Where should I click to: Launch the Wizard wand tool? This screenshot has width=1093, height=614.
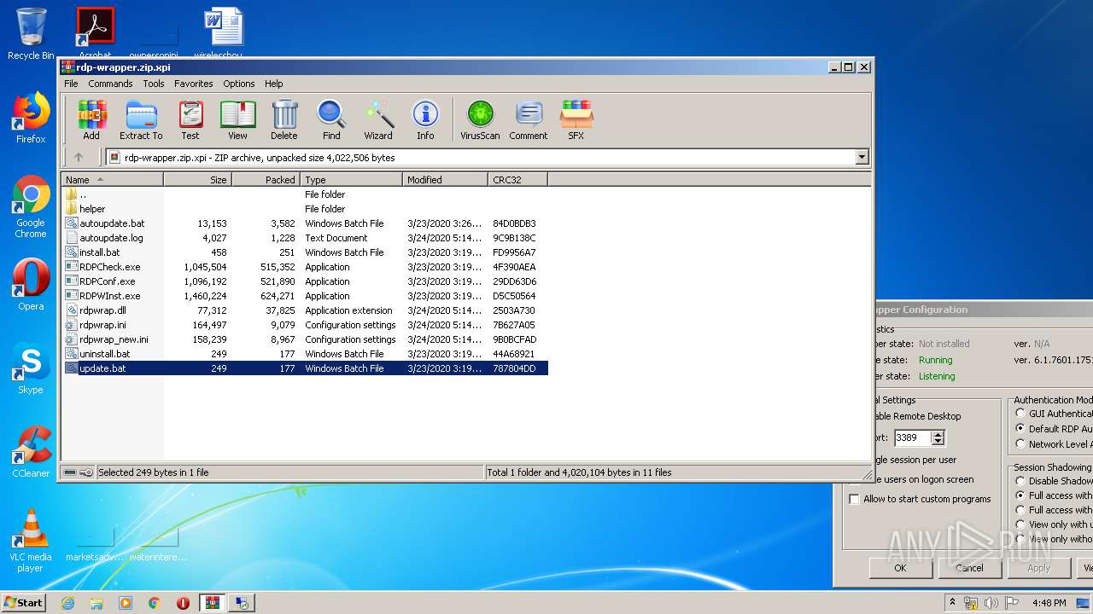tap(378, 119)
